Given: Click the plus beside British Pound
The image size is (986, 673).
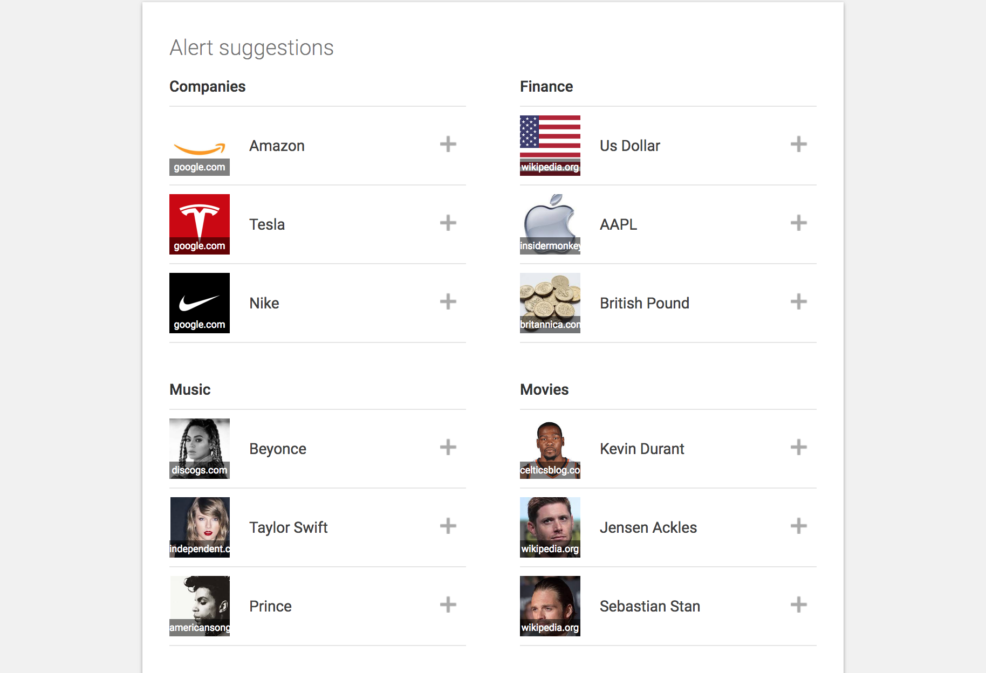Looking at the screenshot, I should coord(798,302).
